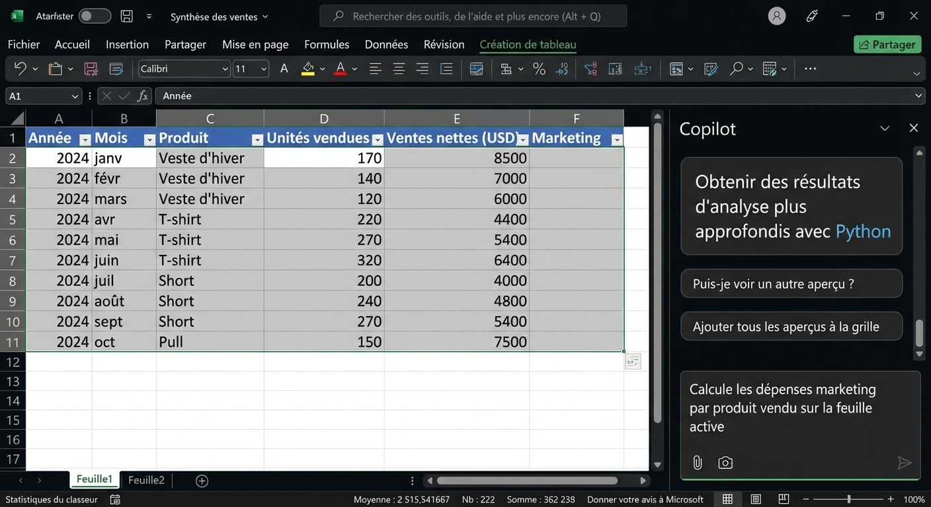Select the percentage number format icon
This screenshot has height=507, width=931.
[x=539, y=68]
